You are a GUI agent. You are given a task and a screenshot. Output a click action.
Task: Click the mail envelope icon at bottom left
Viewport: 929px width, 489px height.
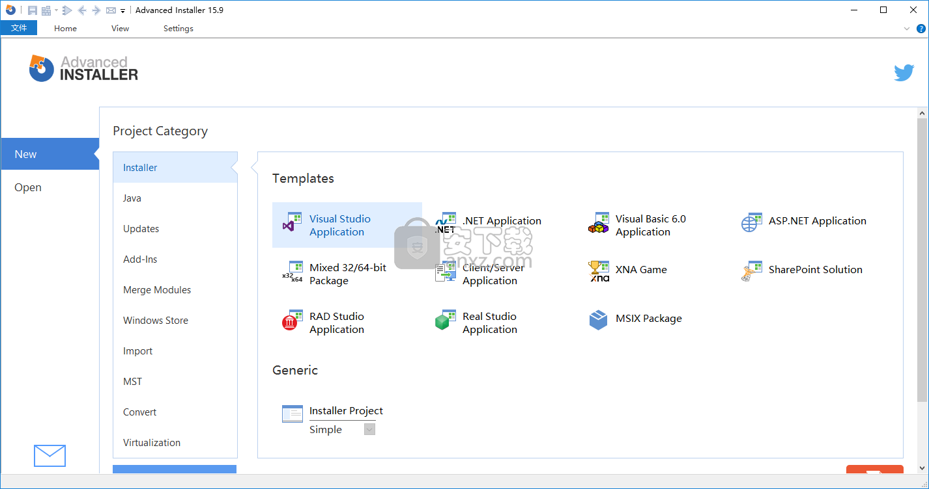(x=50, y=456)
